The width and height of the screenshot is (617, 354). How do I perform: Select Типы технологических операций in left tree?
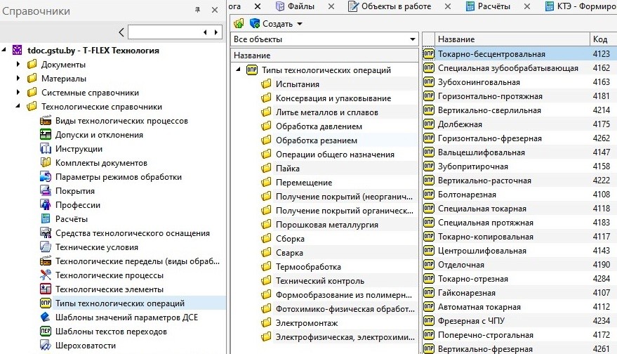click(x=119, y=303)
